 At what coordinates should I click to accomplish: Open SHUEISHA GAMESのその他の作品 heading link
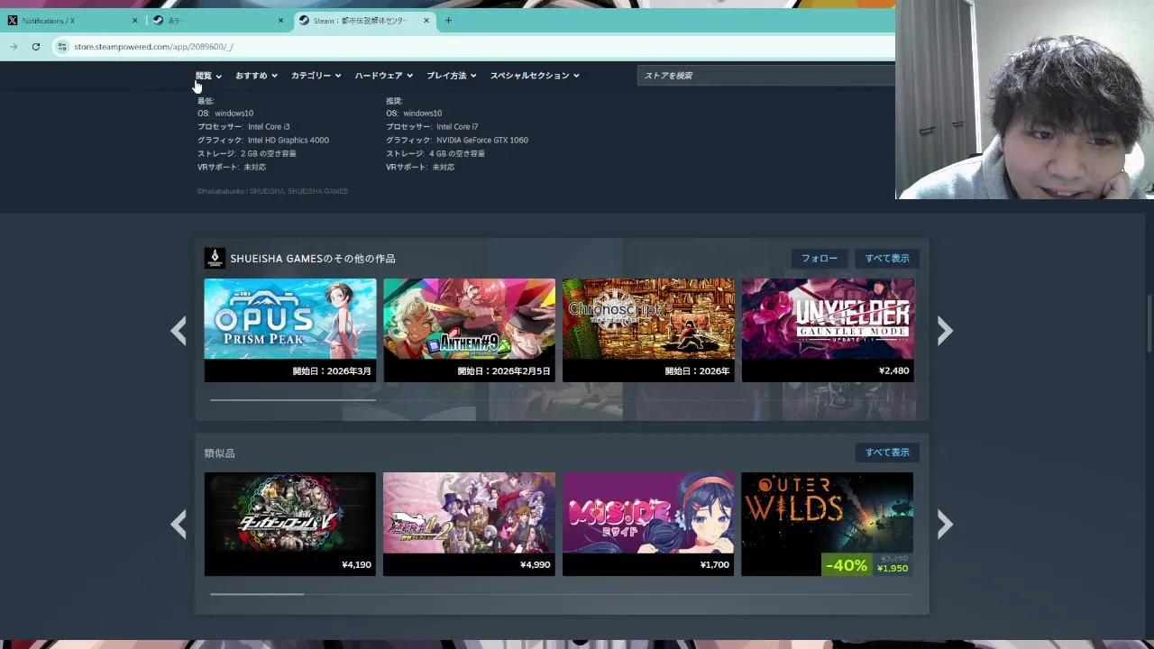313,259
